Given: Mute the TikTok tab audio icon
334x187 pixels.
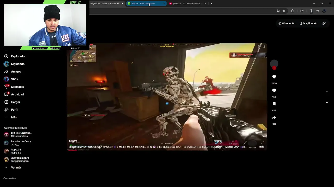Looking at the screenshot, I should [118, 4].
